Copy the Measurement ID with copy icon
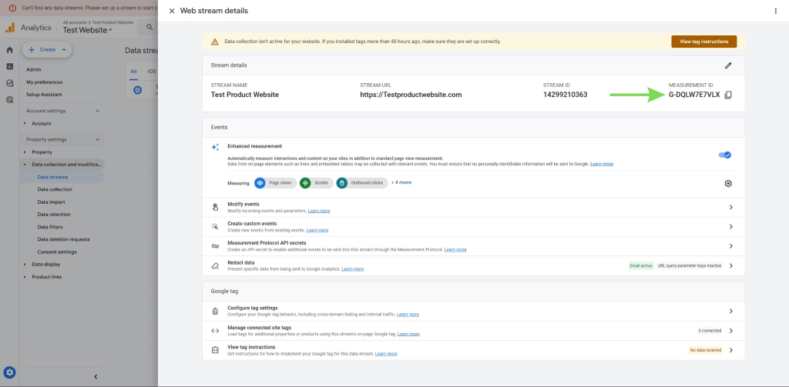This screenshot has width=789, height=387. pyautogui.click(x=728, y=95)
